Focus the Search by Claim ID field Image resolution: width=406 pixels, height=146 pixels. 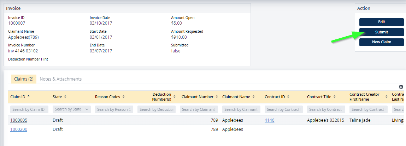(29, 109)
